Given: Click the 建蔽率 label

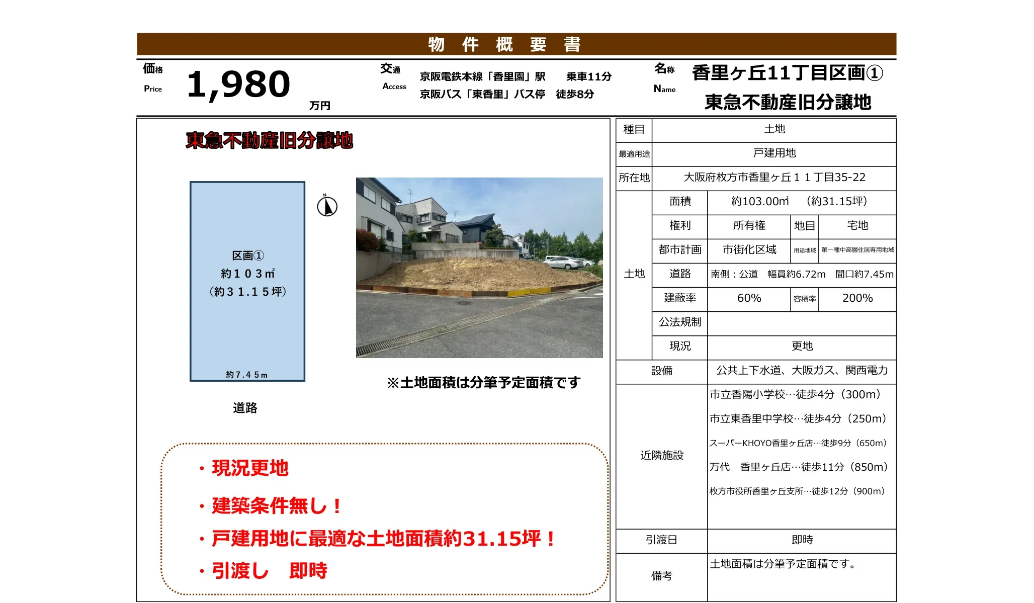Looking at the screenshot, I should (x=680, y=298).
